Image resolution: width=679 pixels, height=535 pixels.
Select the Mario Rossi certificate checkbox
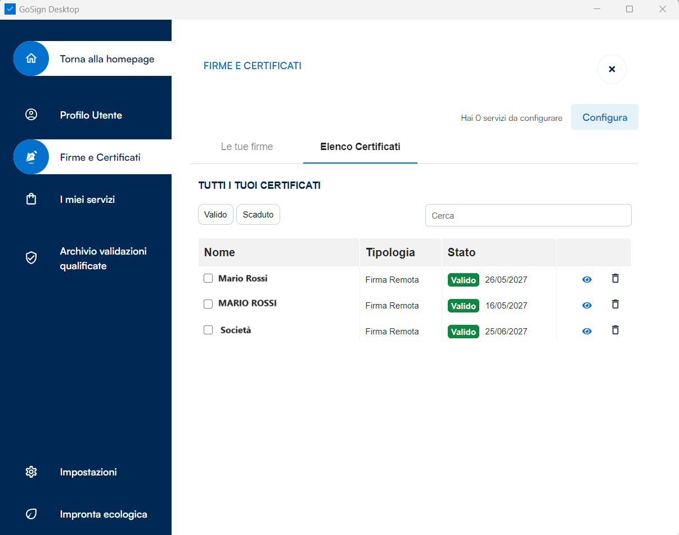click(208, 278)
